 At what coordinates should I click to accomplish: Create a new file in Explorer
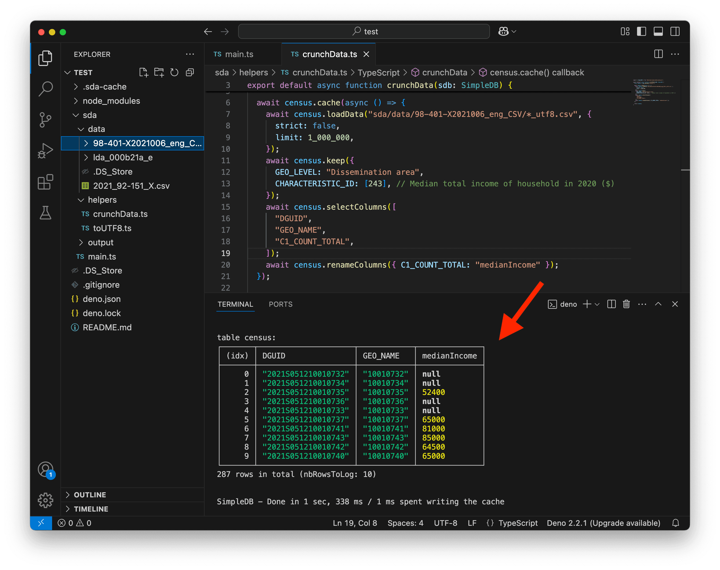pos(144,72)
